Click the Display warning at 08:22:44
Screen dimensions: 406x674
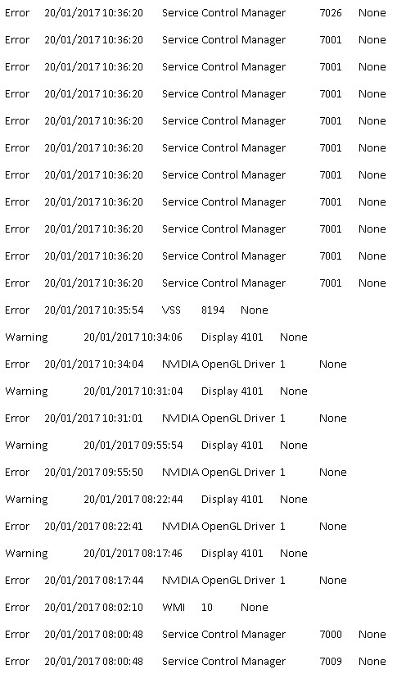tap(156, 500)
